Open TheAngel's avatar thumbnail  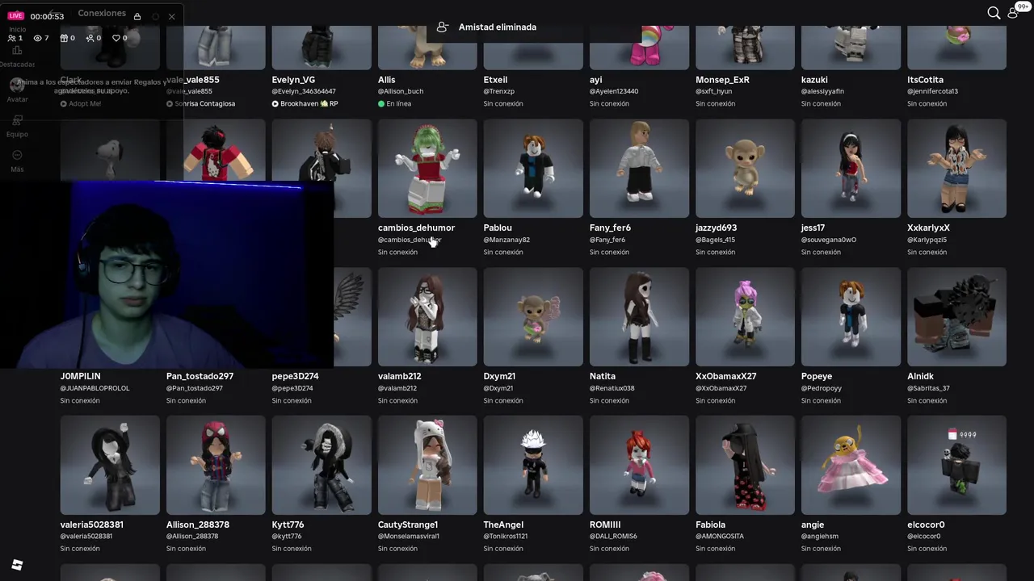click(x=533, y=465)
